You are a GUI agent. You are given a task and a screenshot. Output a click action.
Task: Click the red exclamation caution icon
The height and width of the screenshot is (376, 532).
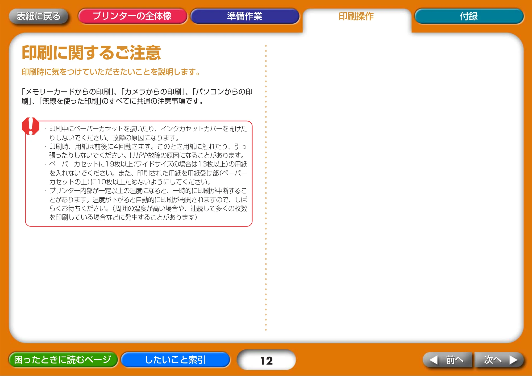click(x=31, y=126)
